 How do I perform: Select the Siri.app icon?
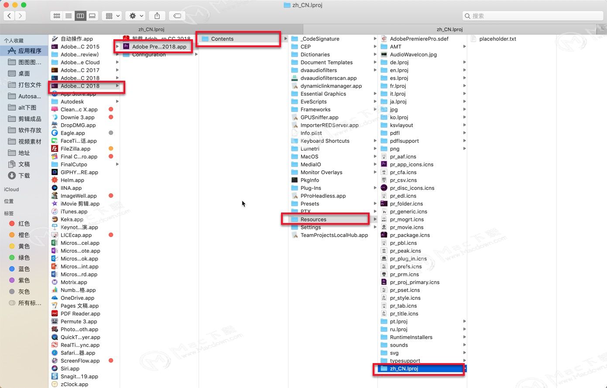pos(55,369)
